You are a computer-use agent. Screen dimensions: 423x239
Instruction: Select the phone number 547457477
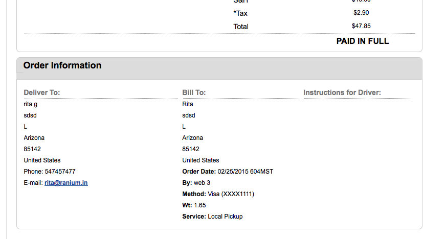[x=60, y=172]
